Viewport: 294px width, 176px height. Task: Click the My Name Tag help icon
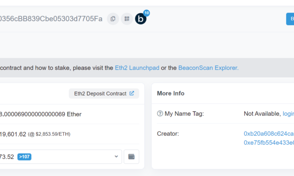[160, 113]
